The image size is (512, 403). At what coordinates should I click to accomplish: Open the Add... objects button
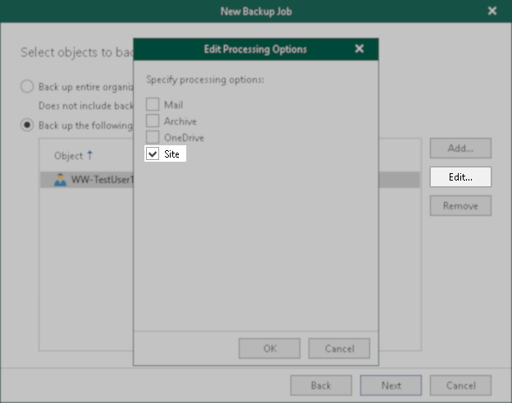(460, 149)
